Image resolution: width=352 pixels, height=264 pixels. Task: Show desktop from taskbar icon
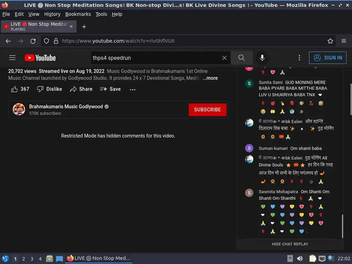(x=59, y=258)
